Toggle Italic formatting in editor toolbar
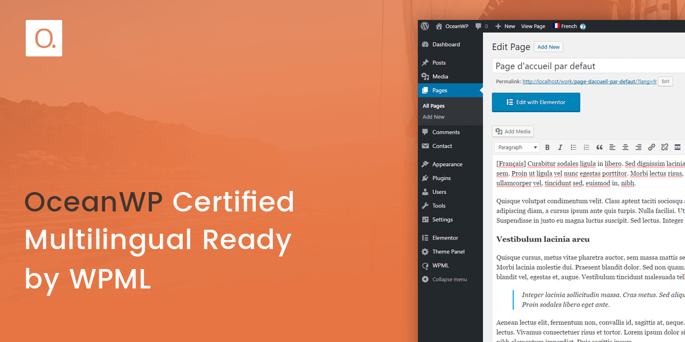 point(560,147)
